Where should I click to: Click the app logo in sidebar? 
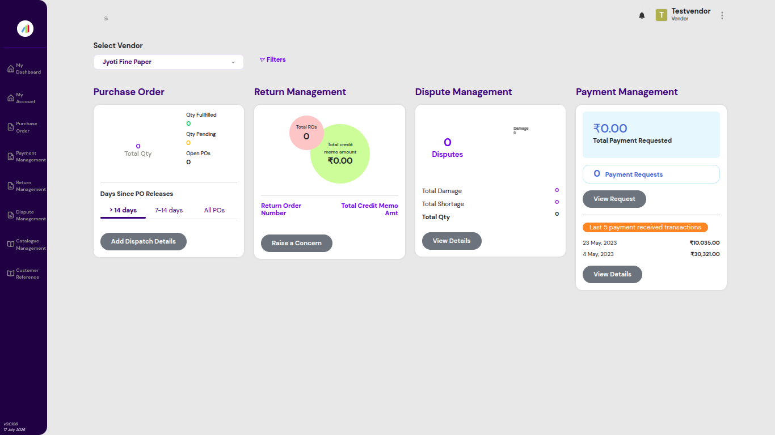click(x=25, y=28)
